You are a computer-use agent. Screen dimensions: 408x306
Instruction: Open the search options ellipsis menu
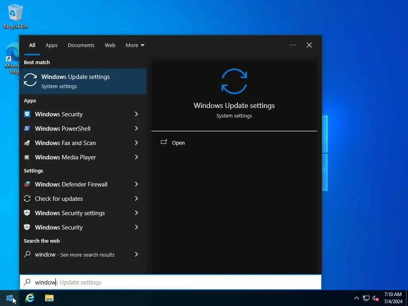pos(292,45)
